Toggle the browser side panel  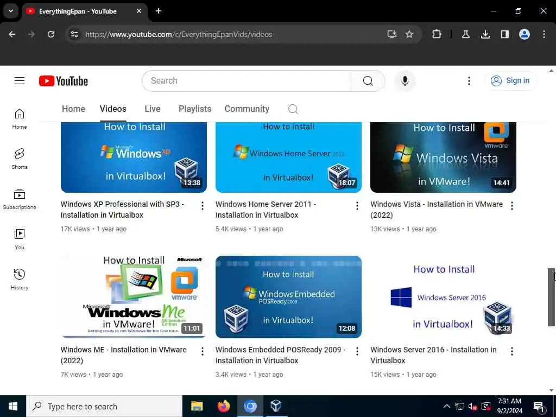[x=505, y=34]
